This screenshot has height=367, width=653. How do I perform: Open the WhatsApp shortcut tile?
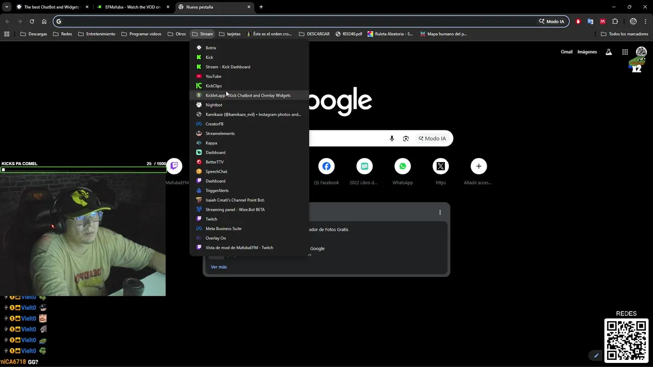(x=403, y=172)
